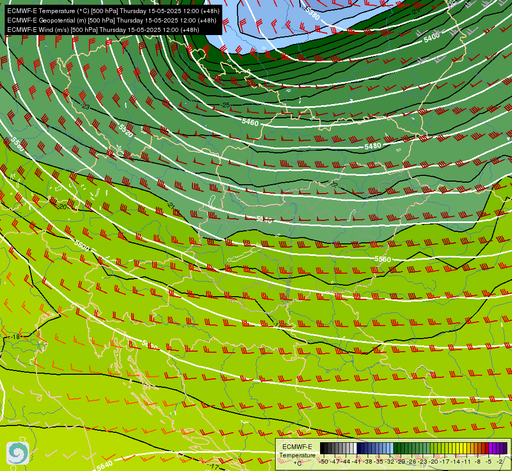
Task: Click the -35 tick label in the legend
Action: point(379,462)
